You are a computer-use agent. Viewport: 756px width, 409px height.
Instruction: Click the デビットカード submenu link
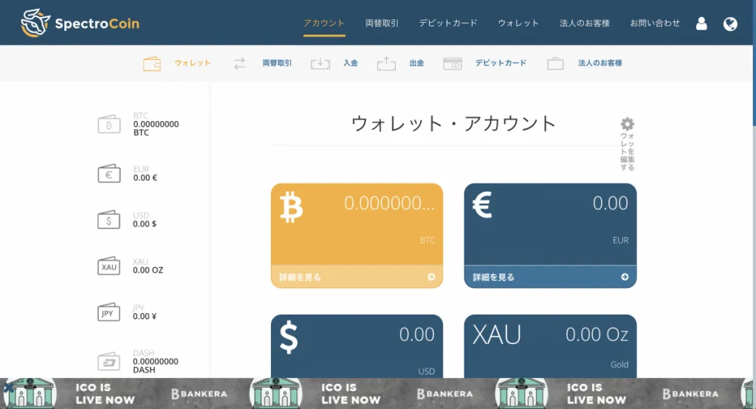[501, 63]
